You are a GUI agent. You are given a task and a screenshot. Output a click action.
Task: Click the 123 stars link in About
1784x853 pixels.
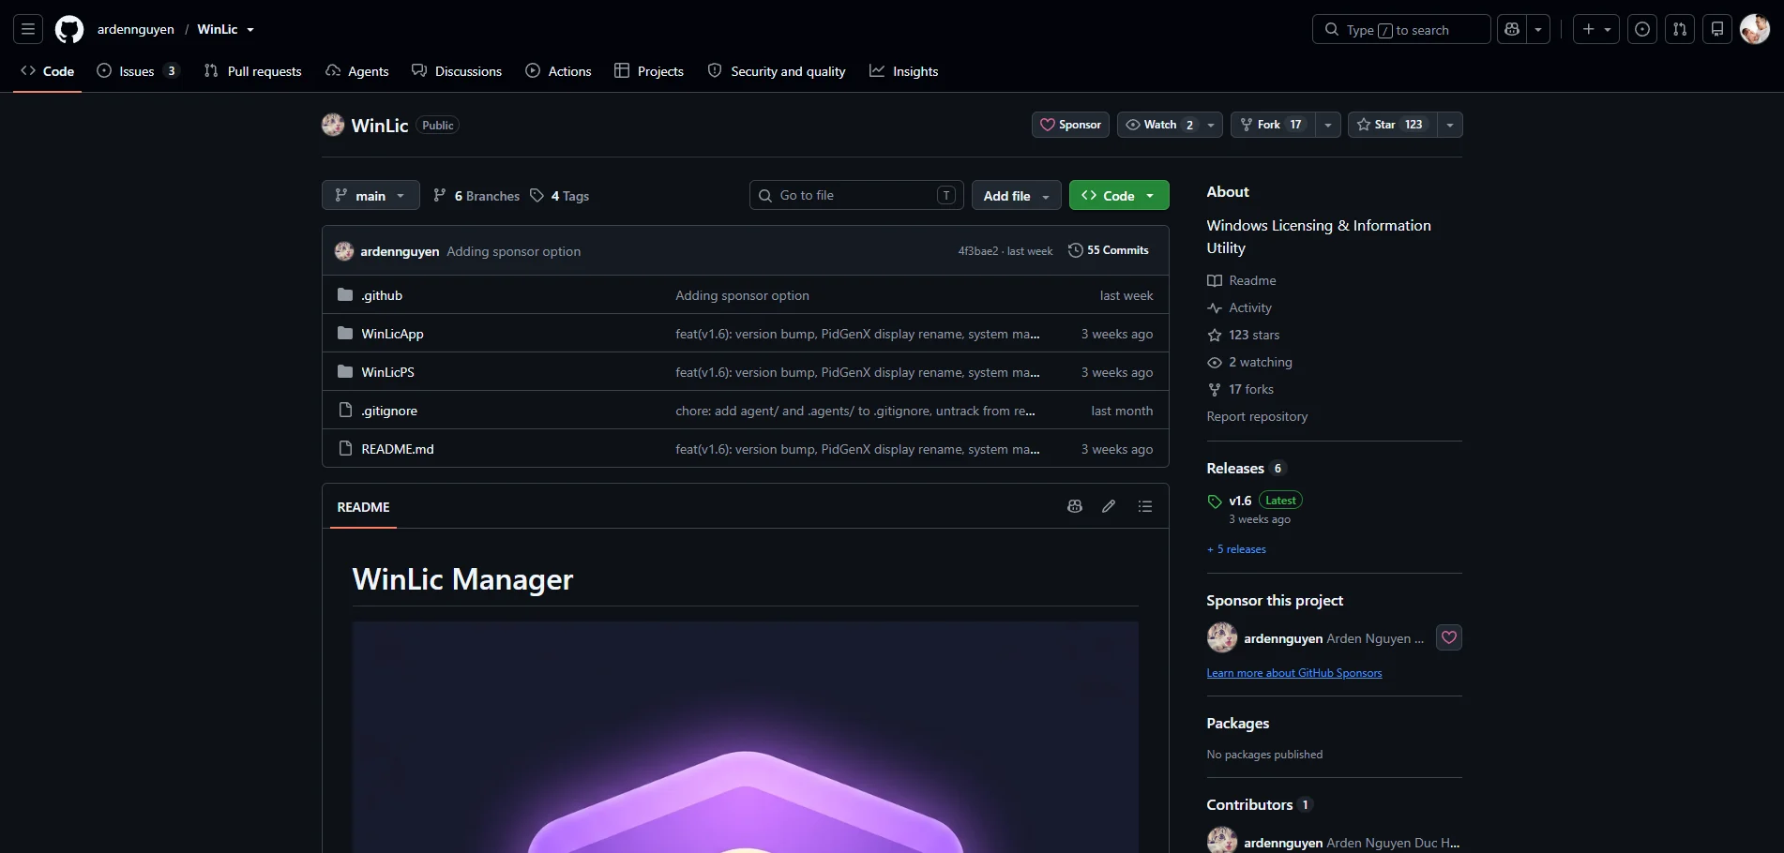[1254, 335]
